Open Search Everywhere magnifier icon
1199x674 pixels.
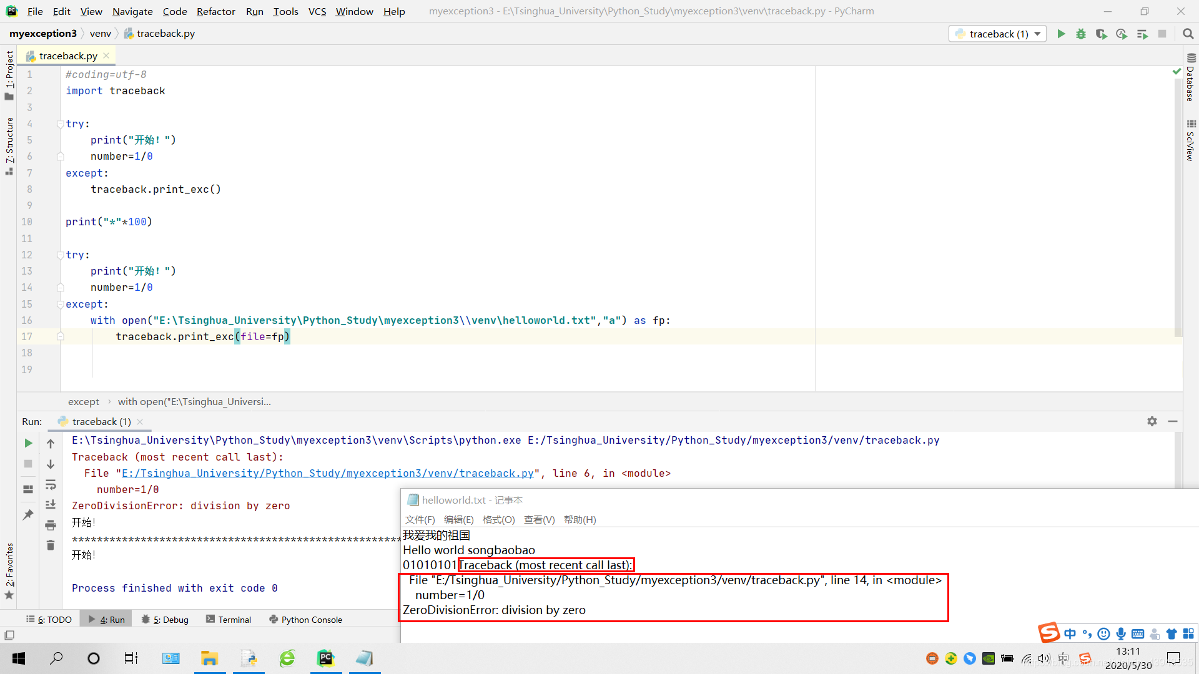(x=1188, y=34)
